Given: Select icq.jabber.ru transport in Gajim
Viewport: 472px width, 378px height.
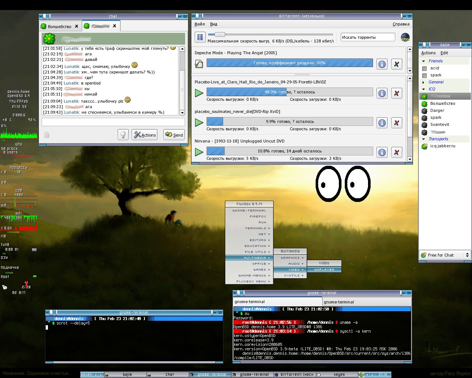Looking at the screenshot, I should (445, 146).
